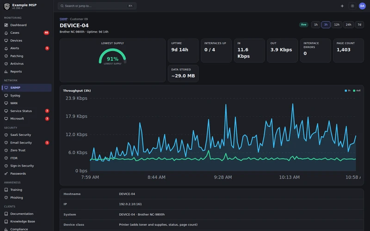This screenshot has height=231, width=370.
Task: Click the SNMP monitor icon in sidebar
Action: [x=6, y=88]
